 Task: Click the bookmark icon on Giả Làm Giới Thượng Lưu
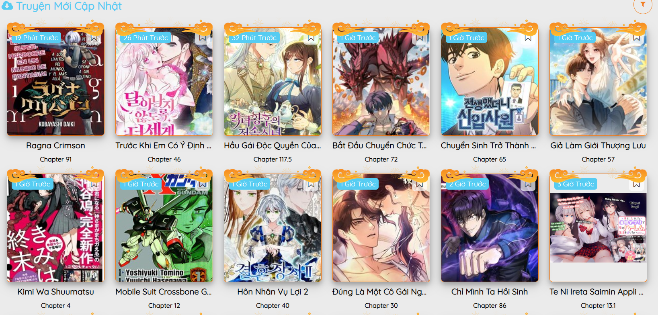pos(637,38)
